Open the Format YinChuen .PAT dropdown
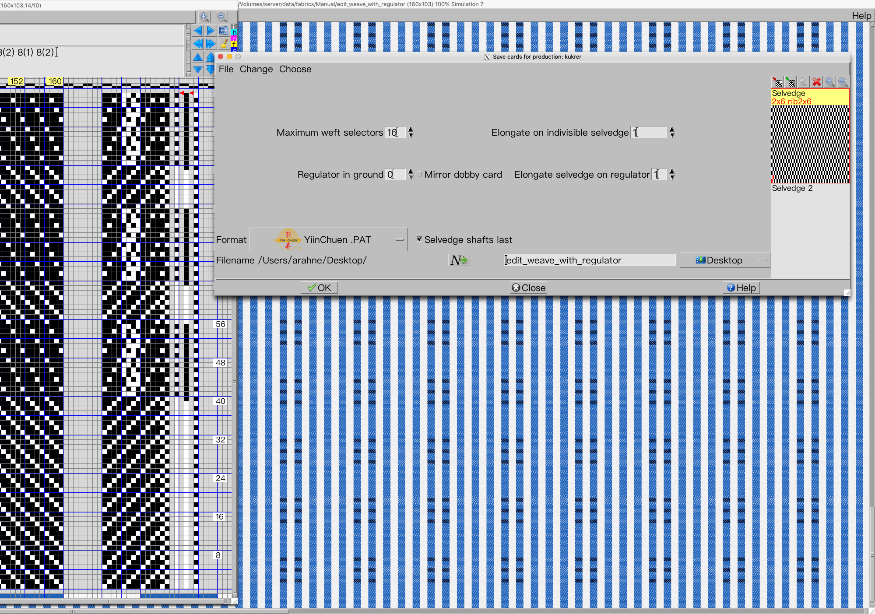This screenshot has height=614, width=875. 328,239
